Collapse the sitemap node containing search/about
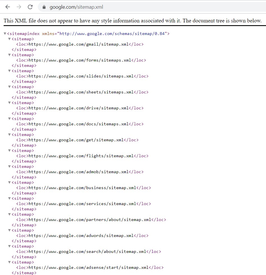The image size is (266, 275). (10, 246)
